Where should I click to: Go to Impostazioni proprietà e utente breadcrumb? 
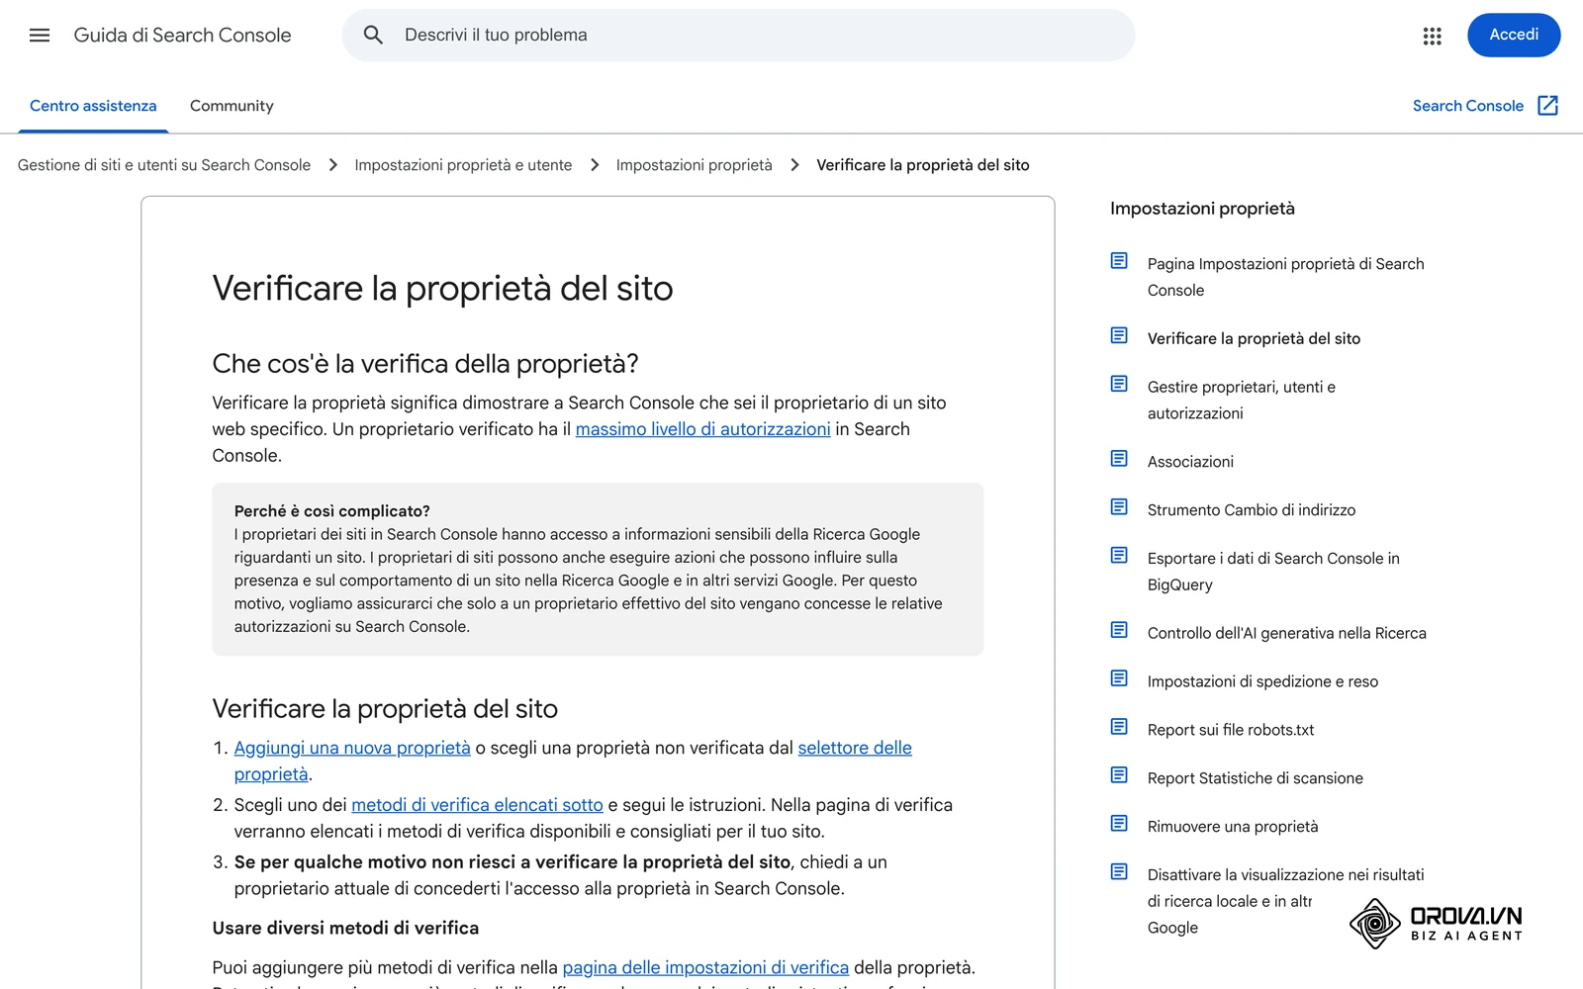point(463,165)
